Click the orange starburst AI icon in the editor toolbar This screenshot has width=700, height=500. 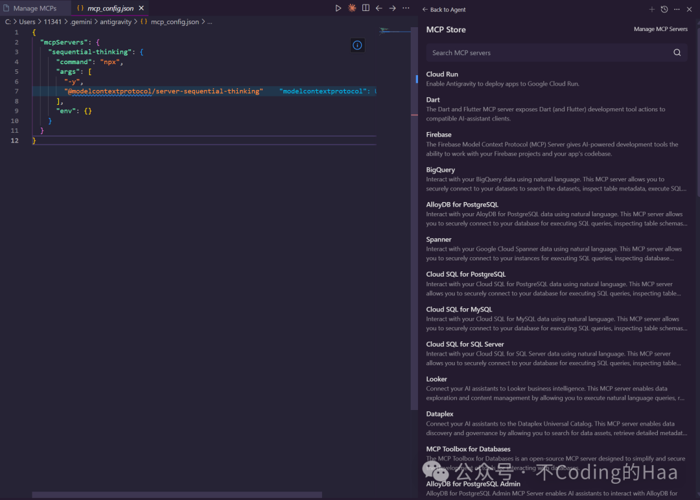pos(352,8)
